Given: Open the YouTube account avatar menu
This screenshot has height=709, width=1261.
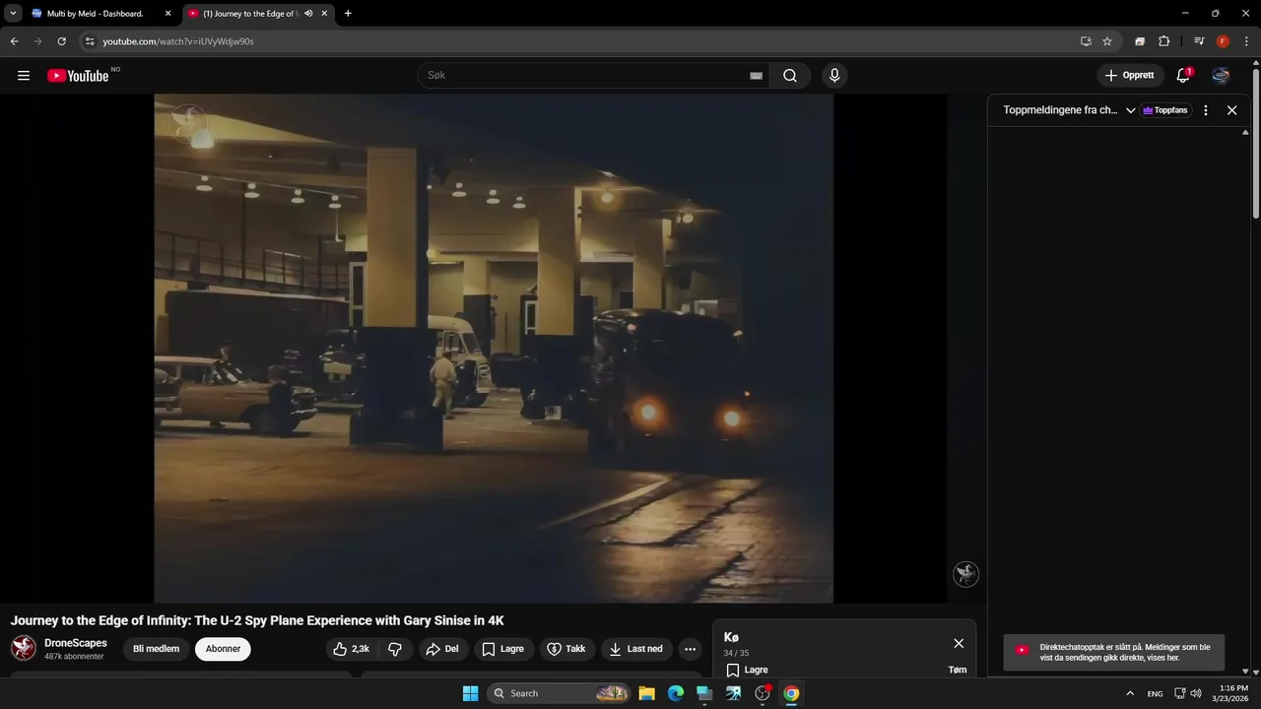Looking at the screenshot, I should point(1221,76).
